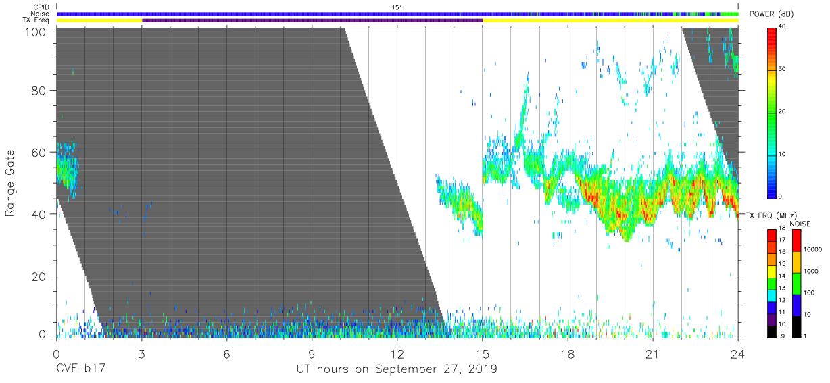Click the 18 tick on UT hours axis

(x=568, y=353)
